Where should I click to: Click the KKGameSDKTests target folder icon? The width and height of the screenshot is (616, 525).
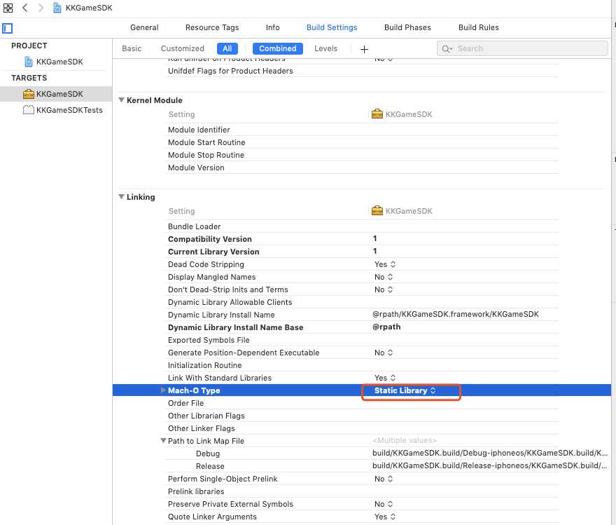tap(28, 110)
